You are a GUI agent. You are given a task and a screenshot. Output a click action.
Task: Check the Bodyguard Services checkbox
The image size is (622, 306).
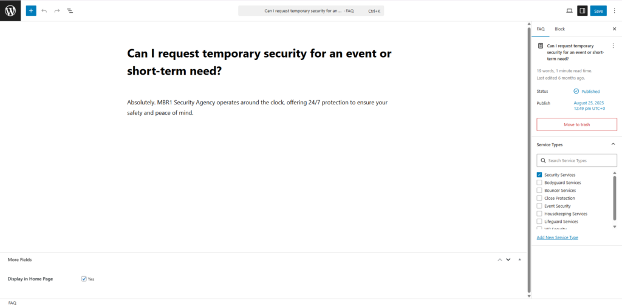coord(539,183)
